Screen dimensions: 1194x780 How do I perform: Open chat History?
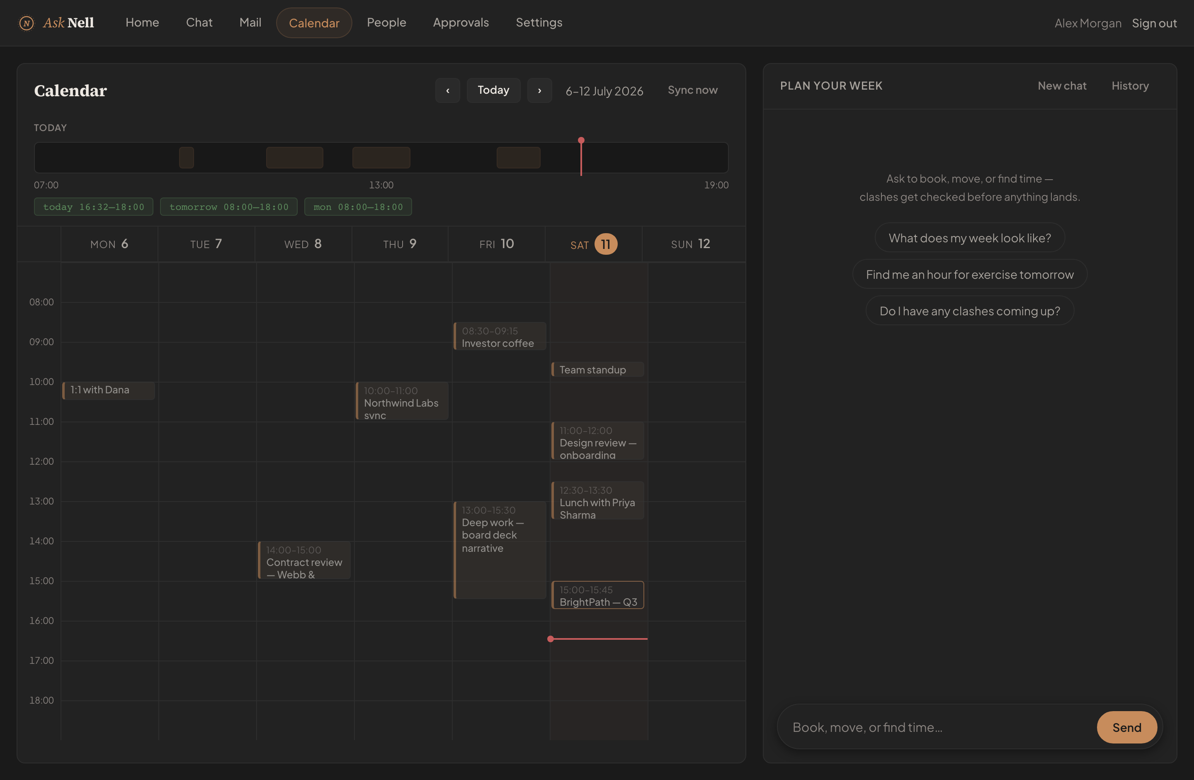coord(1130,86)
